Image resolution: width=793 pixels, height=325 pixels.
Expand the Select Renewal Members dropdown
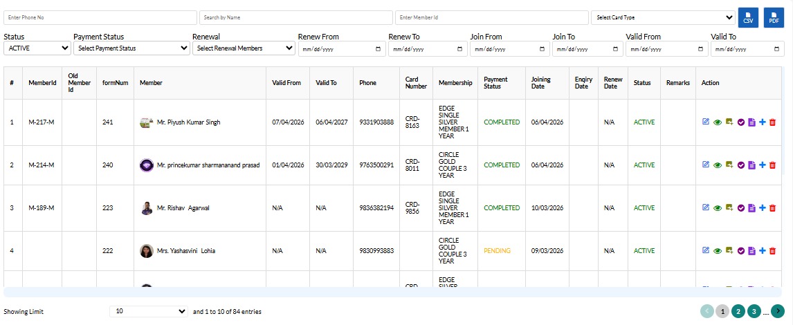pyautogui.click(x=244, y=48)
